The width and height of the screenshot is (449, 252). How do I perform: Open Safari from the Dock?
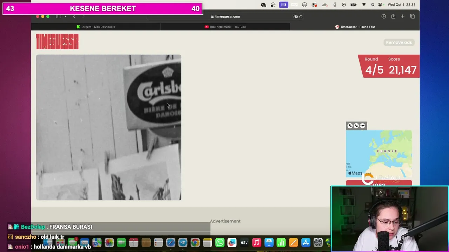(170, 242)
